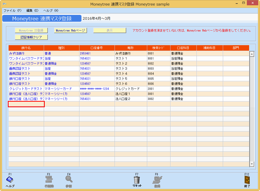
Task: Click the F8 登録 register icon
Action: 157,179
